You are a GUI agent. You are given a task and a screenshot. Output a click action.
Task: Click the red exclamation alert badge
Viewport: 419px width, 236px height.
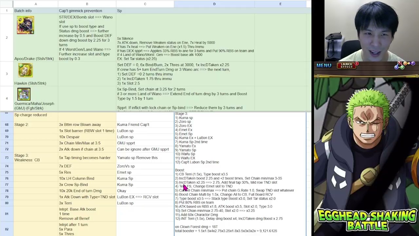(356, 64)
